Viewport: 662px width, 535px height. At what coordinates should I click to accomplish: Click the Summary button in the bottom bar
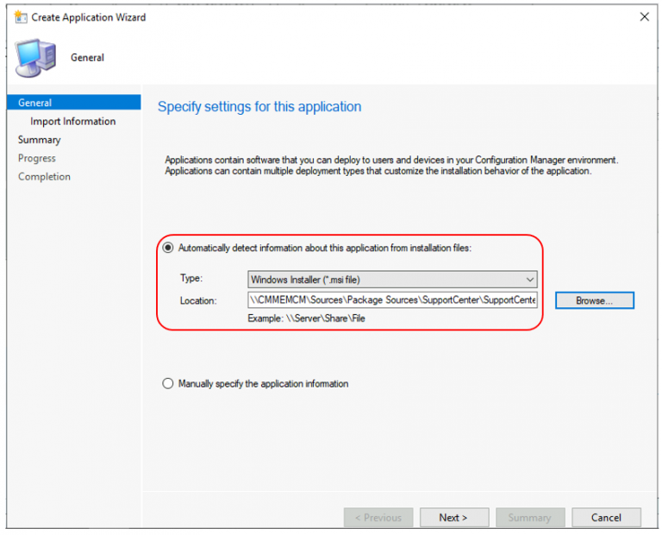click(529, 518)
